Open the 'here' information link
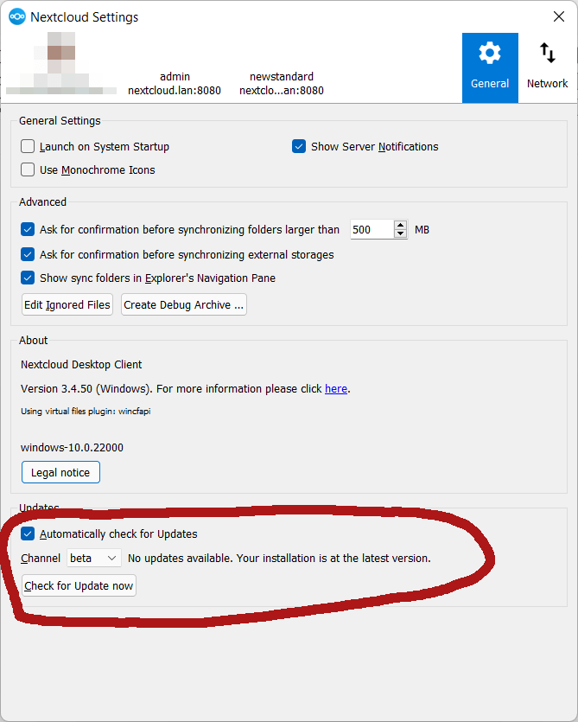 coord(336,388)
